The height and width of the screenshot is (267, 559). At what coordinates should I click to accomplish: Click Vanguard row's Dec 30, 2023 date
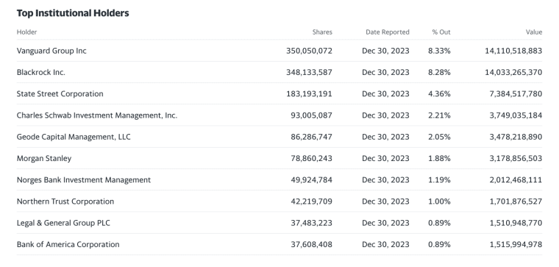click(385, 51)
